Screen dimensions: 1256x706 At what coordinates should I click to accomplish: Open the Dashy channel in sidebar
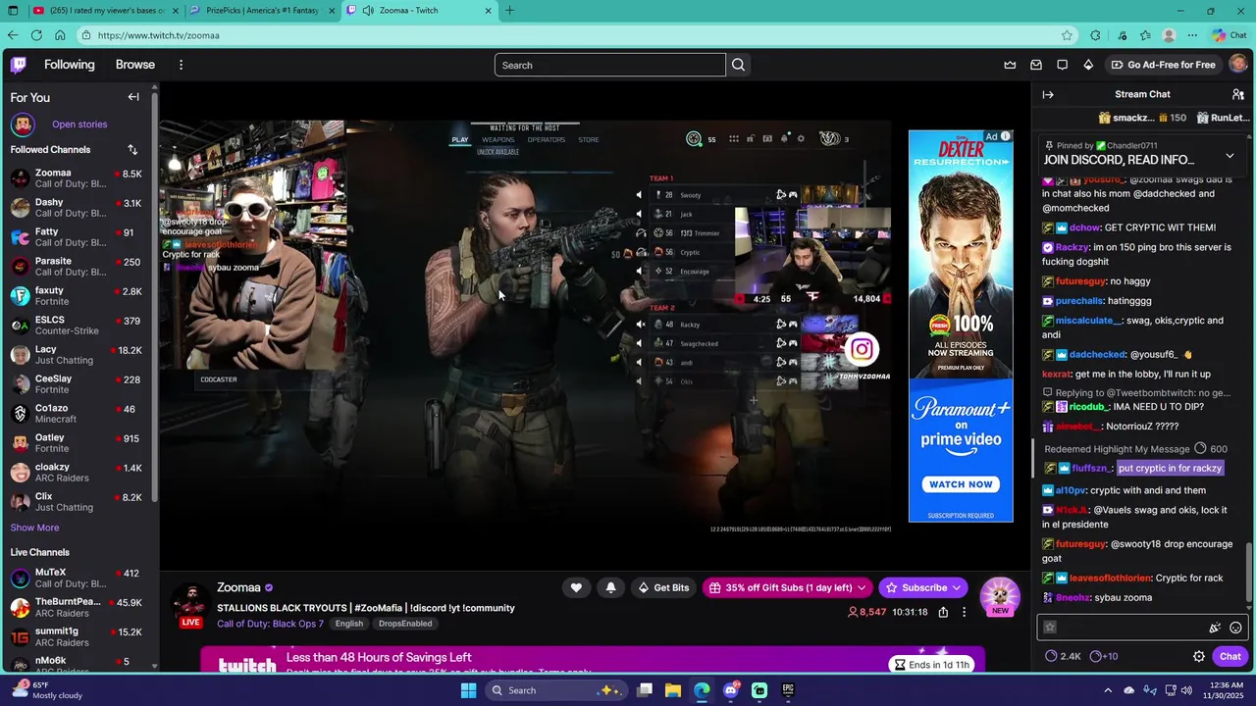(x=77, y=208)
